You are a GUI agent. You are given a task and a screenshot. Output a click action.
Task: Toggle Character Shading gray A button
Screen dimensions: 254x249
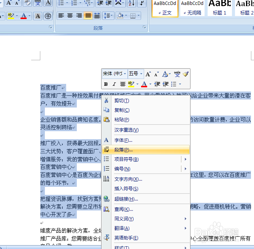click(x=38, y=16)
